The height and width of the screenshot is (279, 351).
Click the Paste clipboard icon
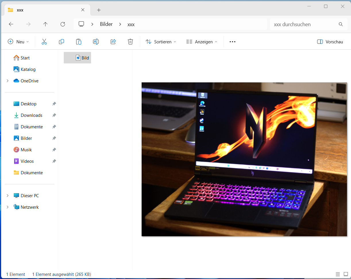pyautogui.click(x=78, y=42)
